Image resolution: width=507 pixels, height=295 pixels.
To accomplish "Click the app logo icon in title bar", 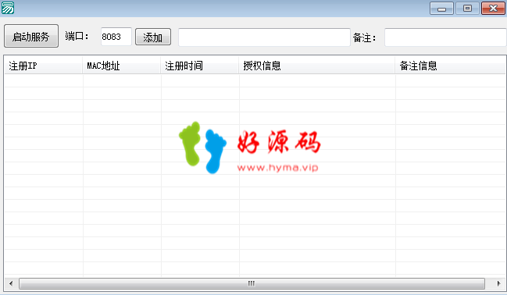I will [x=8, y=8].
